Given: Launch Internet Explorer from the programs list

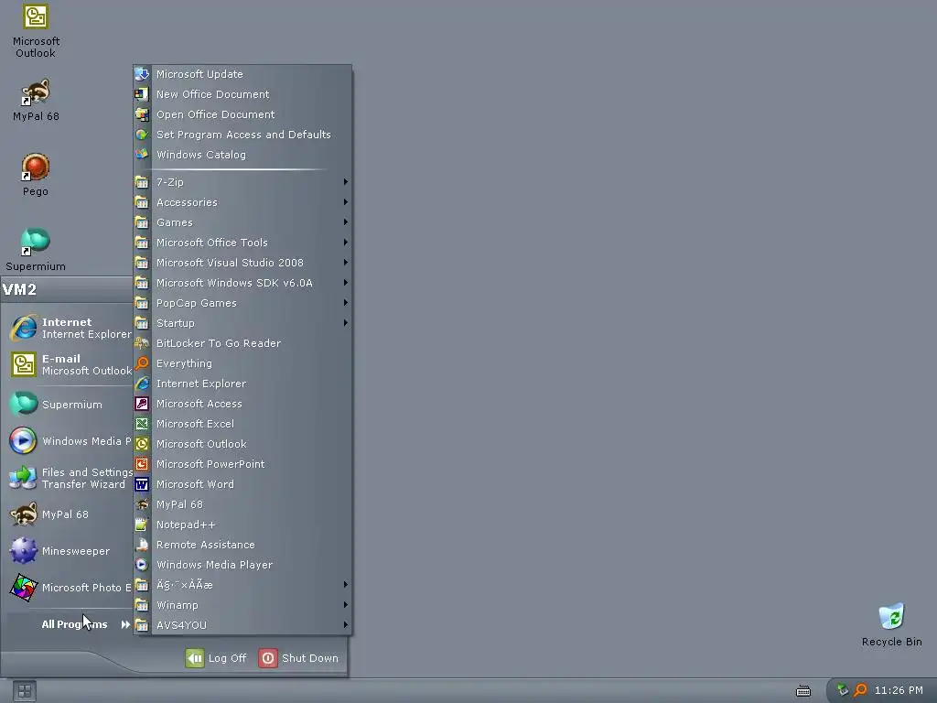Looking at the screenshot, I should 242,384.
